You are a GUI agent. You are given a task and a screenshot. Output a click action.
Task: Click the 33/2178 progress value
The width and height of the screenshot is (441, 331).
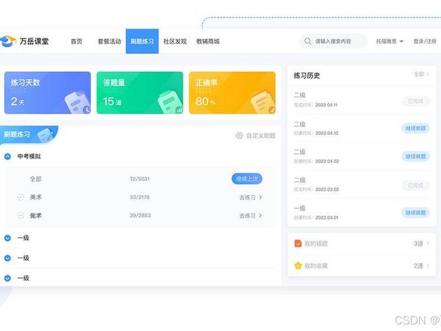coord(139,197)
